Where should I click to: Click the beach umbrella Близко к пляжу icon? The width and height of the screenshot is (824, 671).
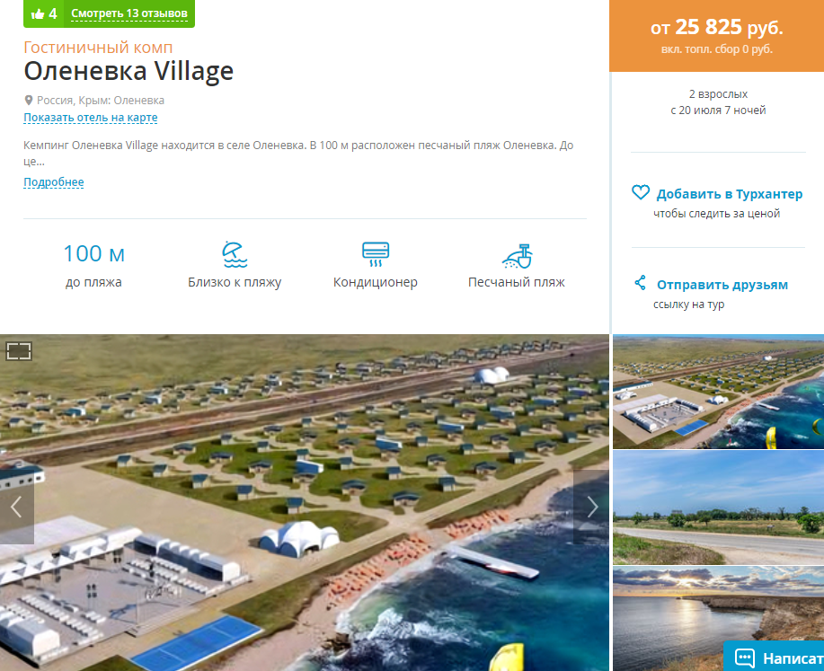coord(235,254)
